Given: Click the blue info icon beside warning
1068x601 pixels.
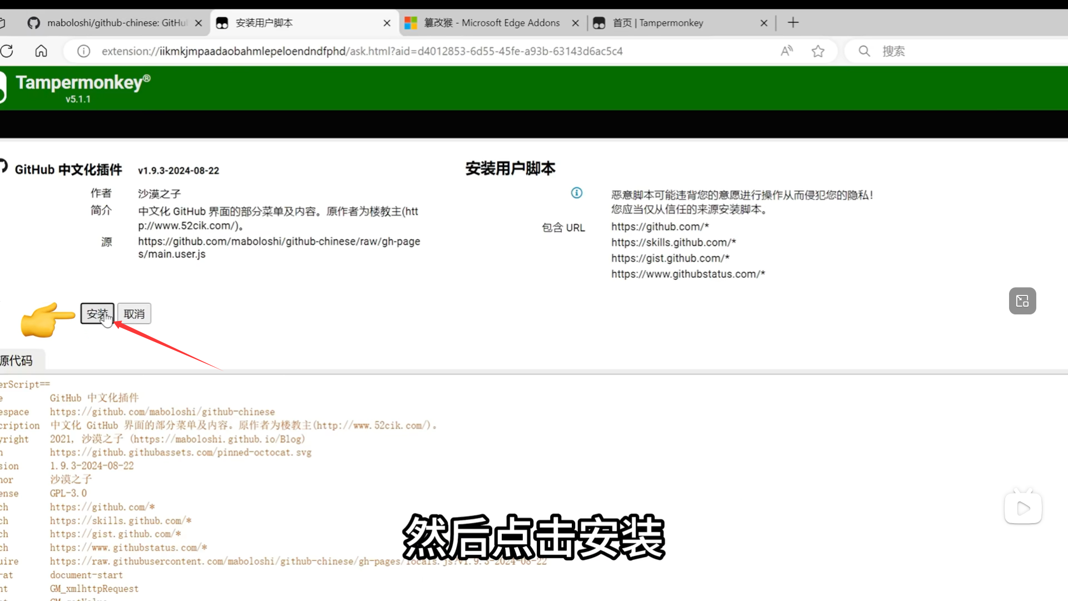Looking at the screenshot, I should click(x=577, y=193).
